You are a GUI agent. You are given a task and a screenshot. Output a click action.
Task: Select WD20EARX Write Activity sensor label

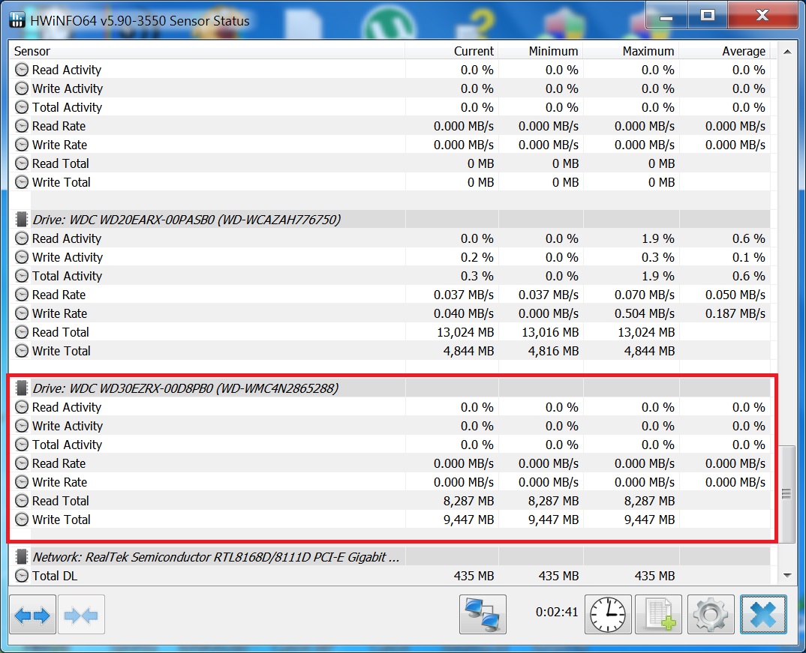pyautogui.click(x=68, y=257)
